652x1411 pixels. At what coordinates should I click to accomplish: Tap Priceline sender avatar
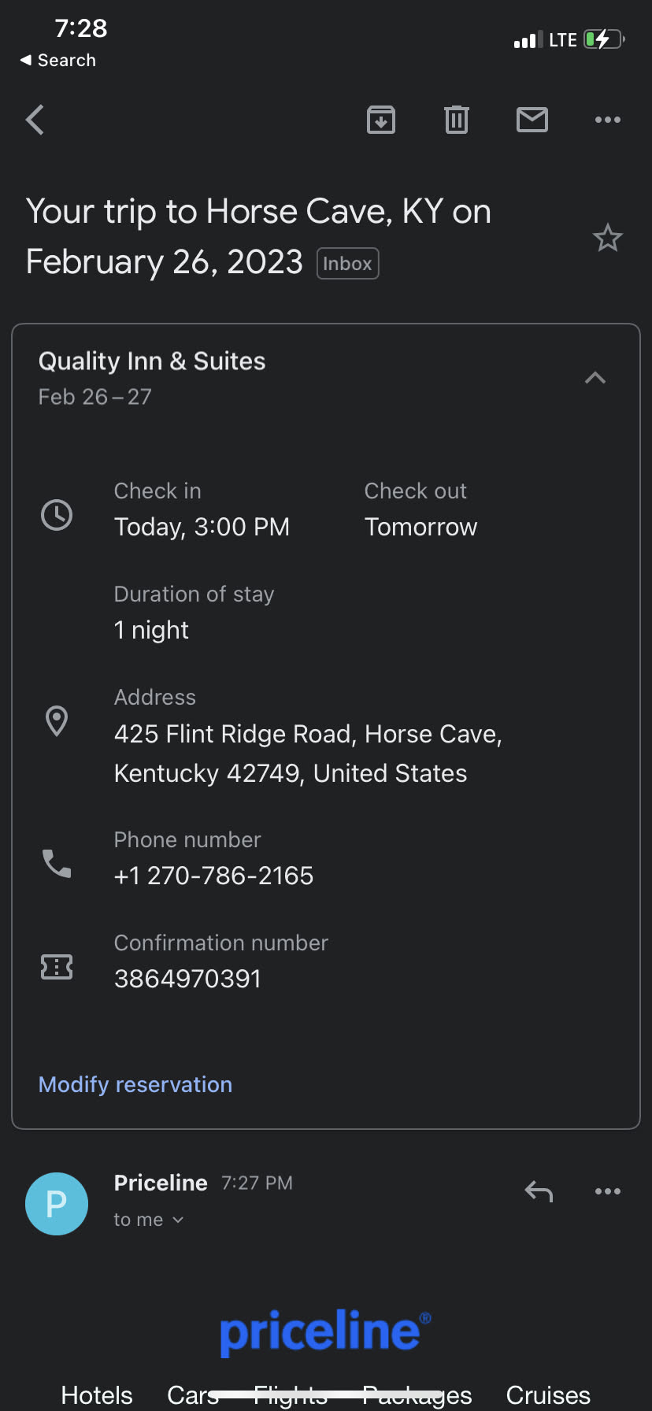(x=57, y=1203)
